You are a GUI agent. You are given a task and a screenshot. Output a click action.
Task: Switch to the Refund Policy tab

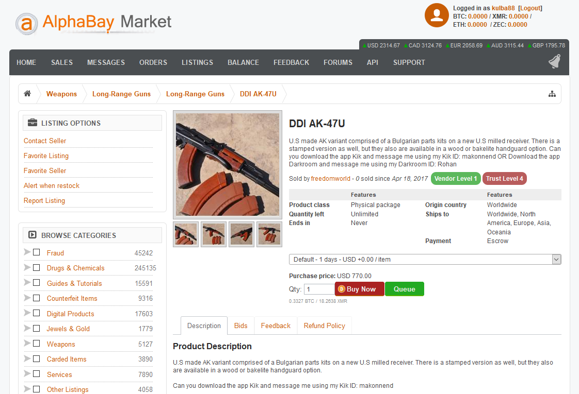pyautogui.click(x=324, y=326)
